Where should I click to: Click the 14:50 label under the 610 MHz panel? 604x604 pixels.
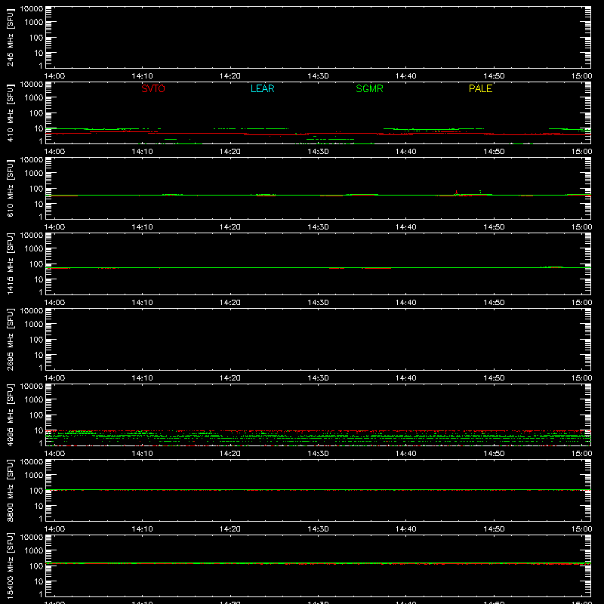click(x=494, y=227)
